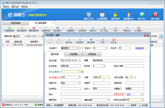The image size is (165, 108).
Task: Click 删除借款单 red delete icon
Action: point(34,28)
